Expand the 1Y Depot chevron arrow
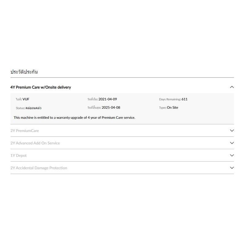The width and height of the screenshot is (245, 245). [x=232, y=155]
